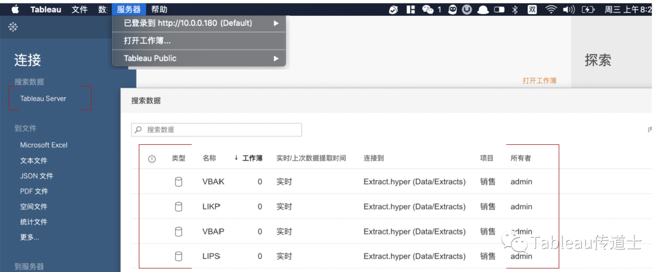Click admin owner in the VBAK row
The height and width of the screenshot is (272, 664).
point(521,182)
